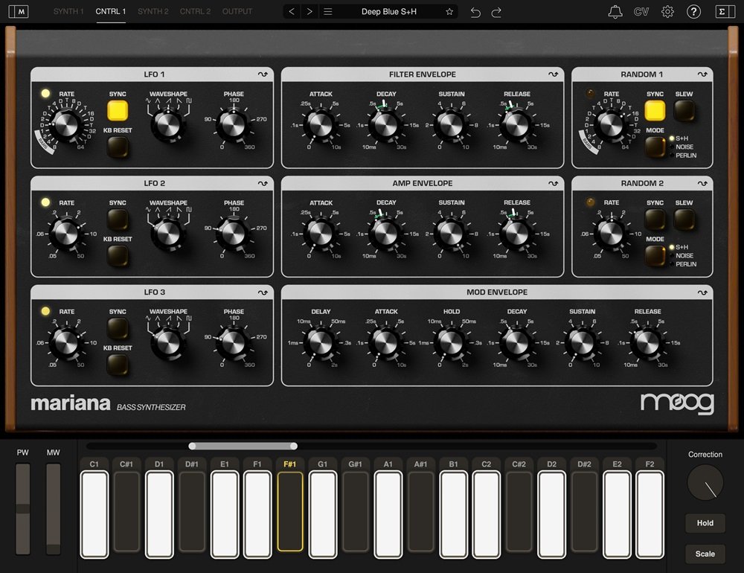
Task: Click the undo arrow icon
Action: click(x=475, y=12)
